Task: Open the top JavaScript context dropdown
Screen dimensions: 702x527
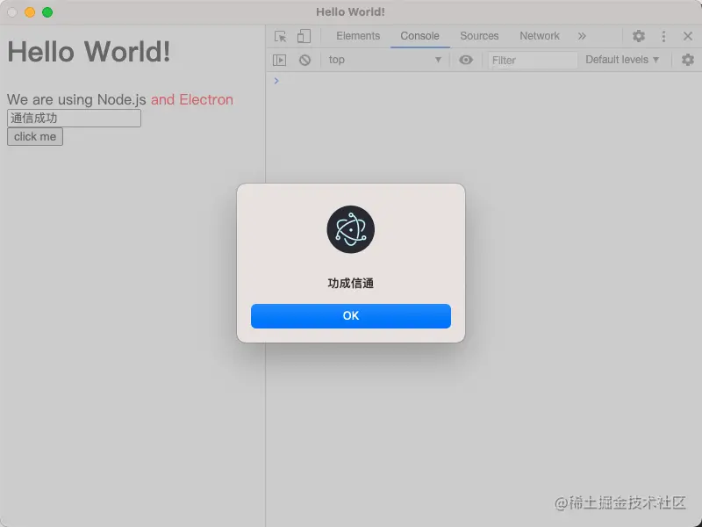Action: click(x=385, y=60)
